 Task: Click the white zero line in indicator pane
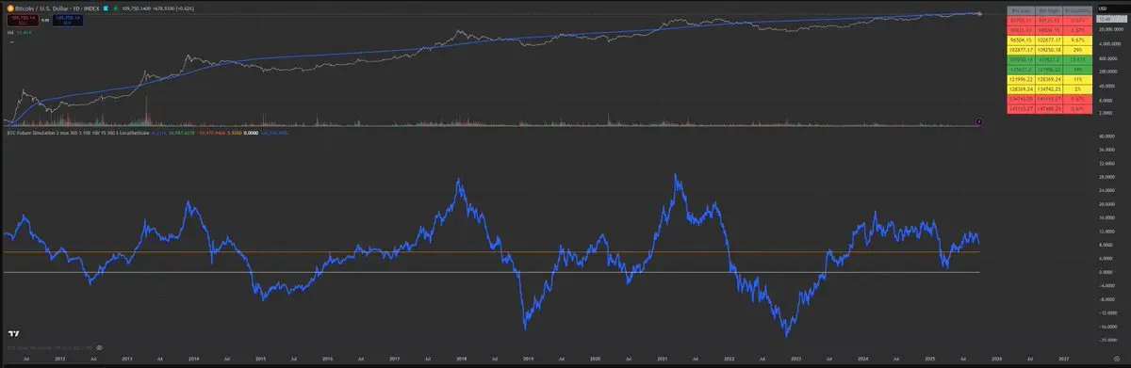point(490,272)
